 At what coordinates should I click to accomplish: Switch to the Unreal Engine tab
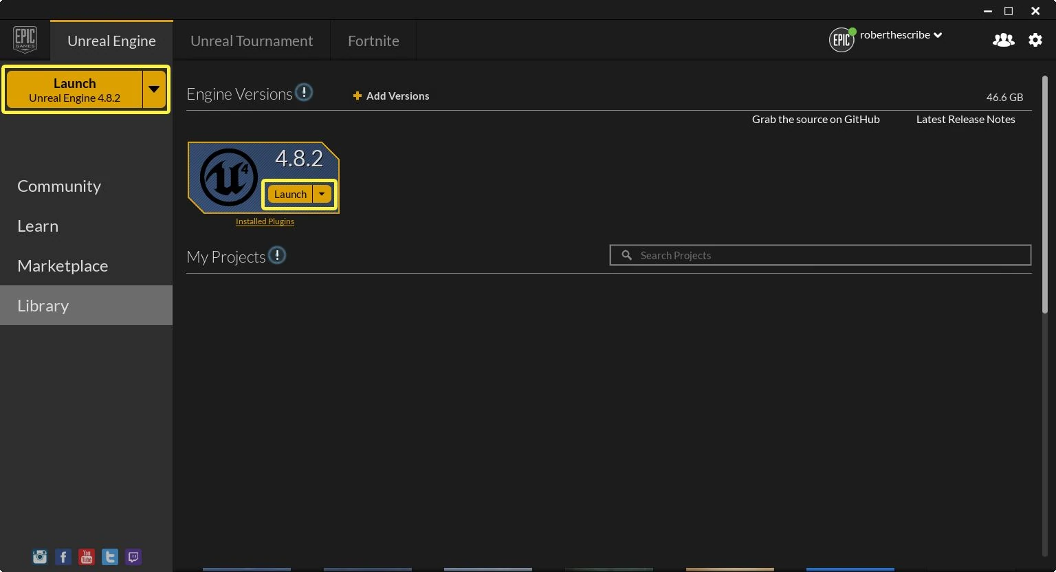pos(111,41)
